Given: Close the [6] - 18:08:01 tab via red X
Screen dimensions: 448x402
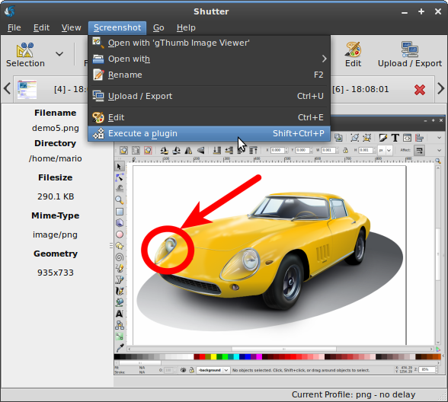Looking at the screenshot, I should [x=419, y=90].
